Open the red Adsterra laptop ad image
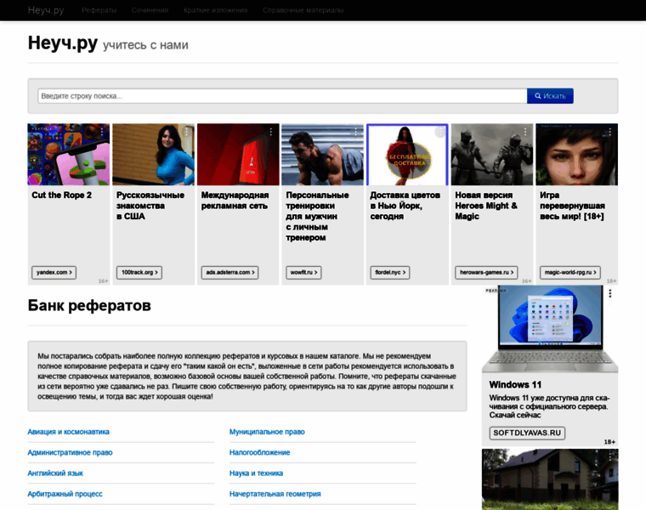Screen dimensions: 646x510 (x=238, y=155)
